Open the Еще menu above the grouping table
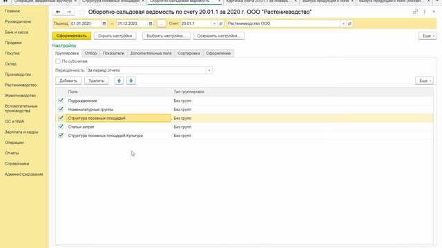442x248 pixels. [424, 81]
